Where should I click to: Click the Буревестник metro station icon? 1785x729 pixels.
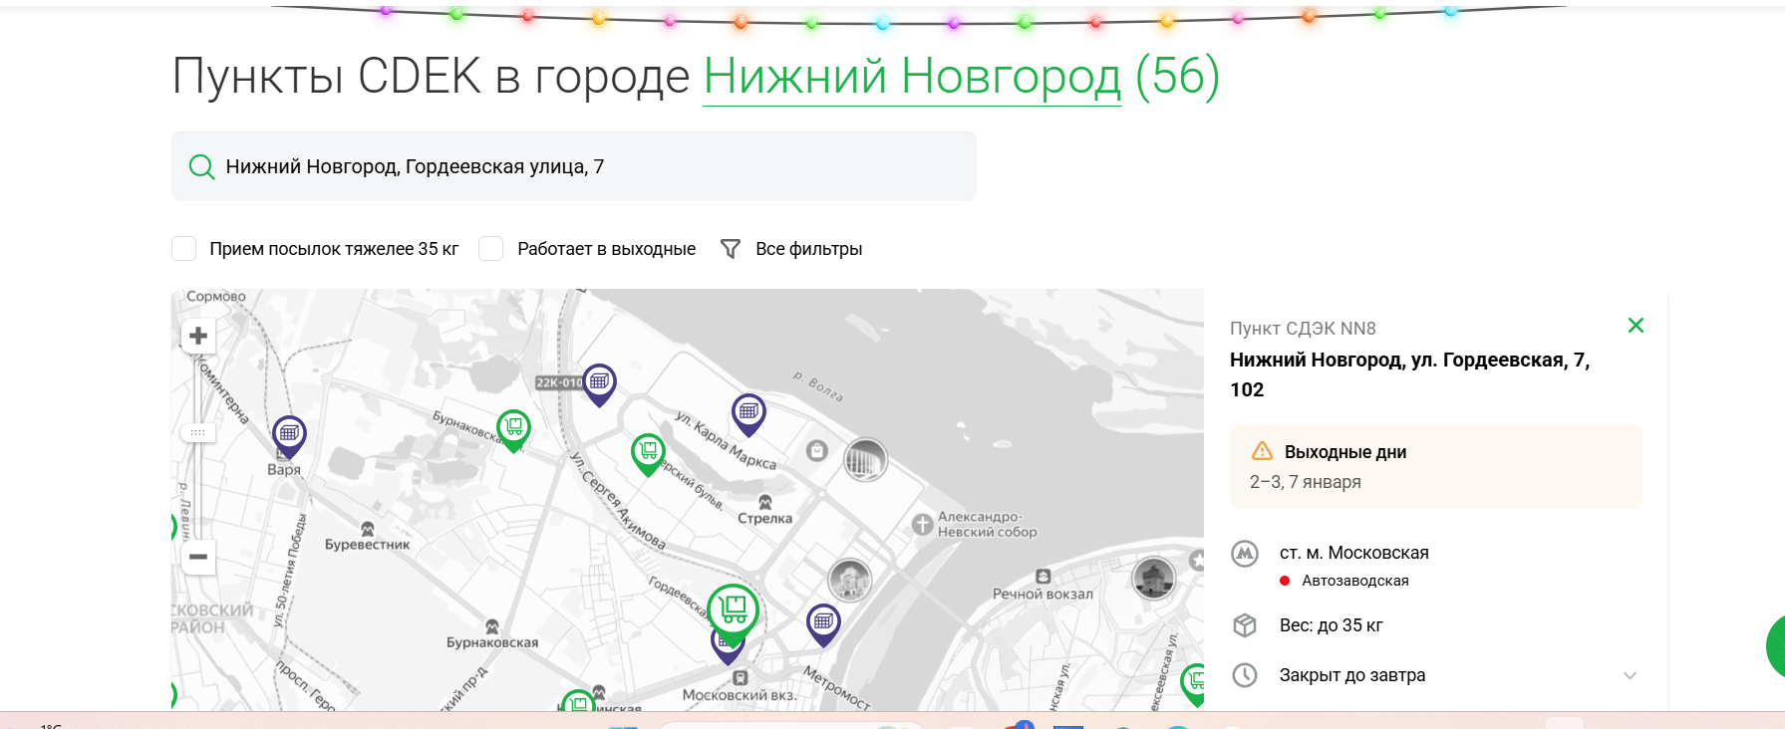[x=368, y=529]
